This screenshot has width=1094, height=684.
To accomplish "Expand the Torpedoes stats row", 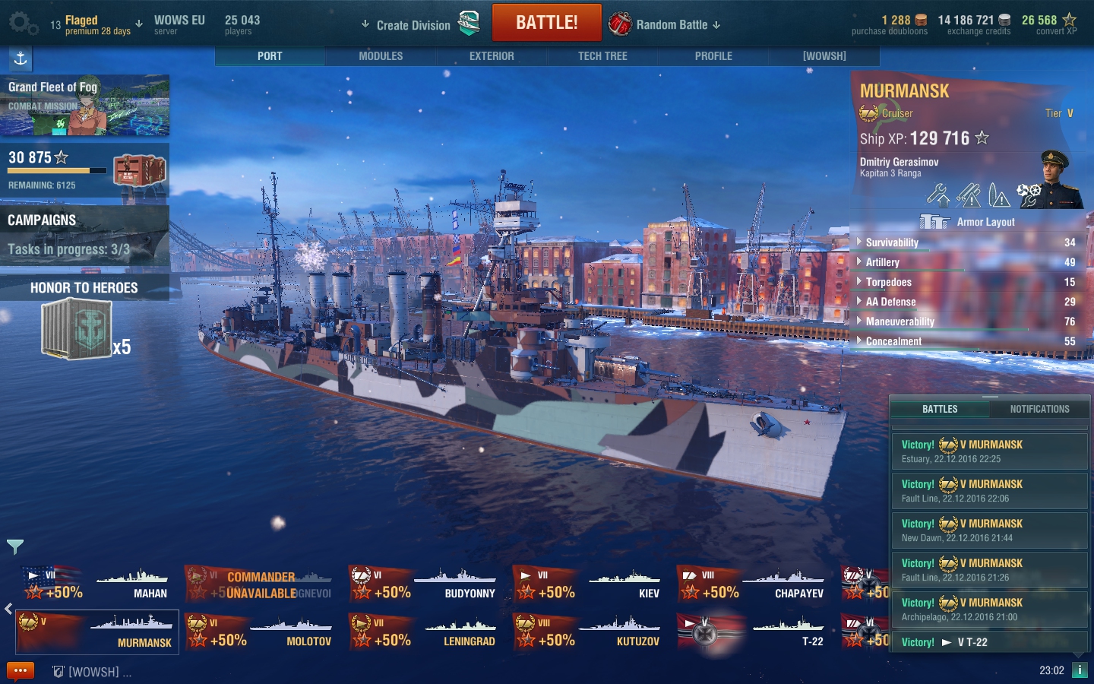I will click(x=967, y=282).
